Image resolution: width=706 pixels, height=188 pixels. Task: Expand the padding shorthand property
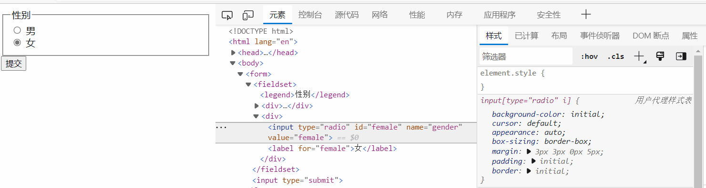pyautogui.click(x=533, y=161)
